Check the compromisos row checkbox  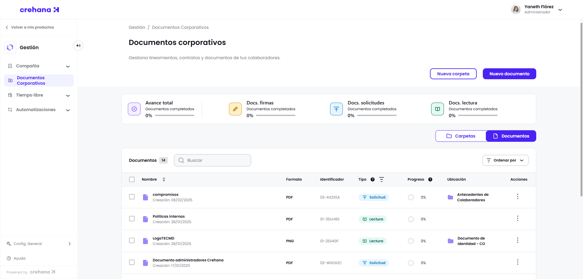coord(132,197)
